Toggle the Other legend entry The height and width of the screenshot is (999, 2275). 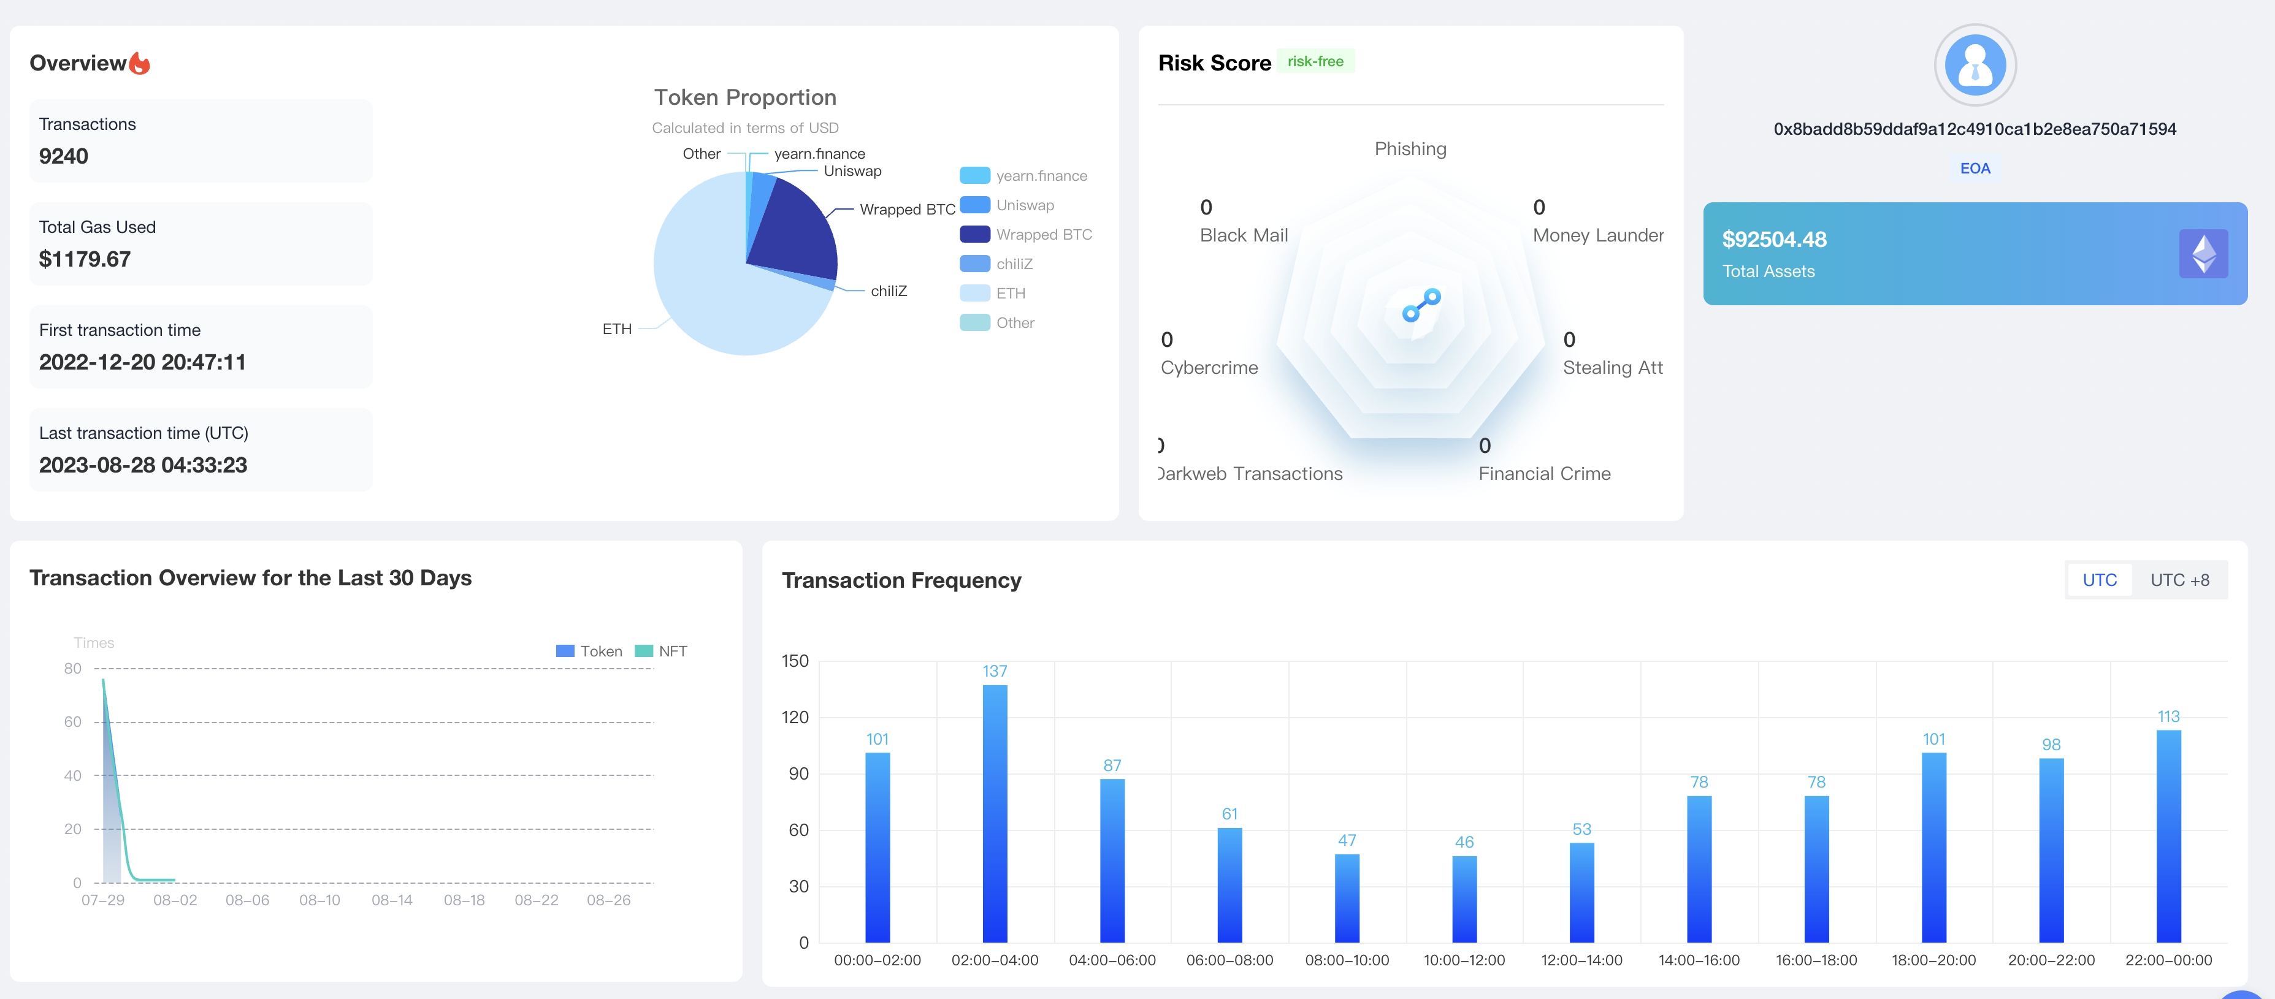click(997, 322)
